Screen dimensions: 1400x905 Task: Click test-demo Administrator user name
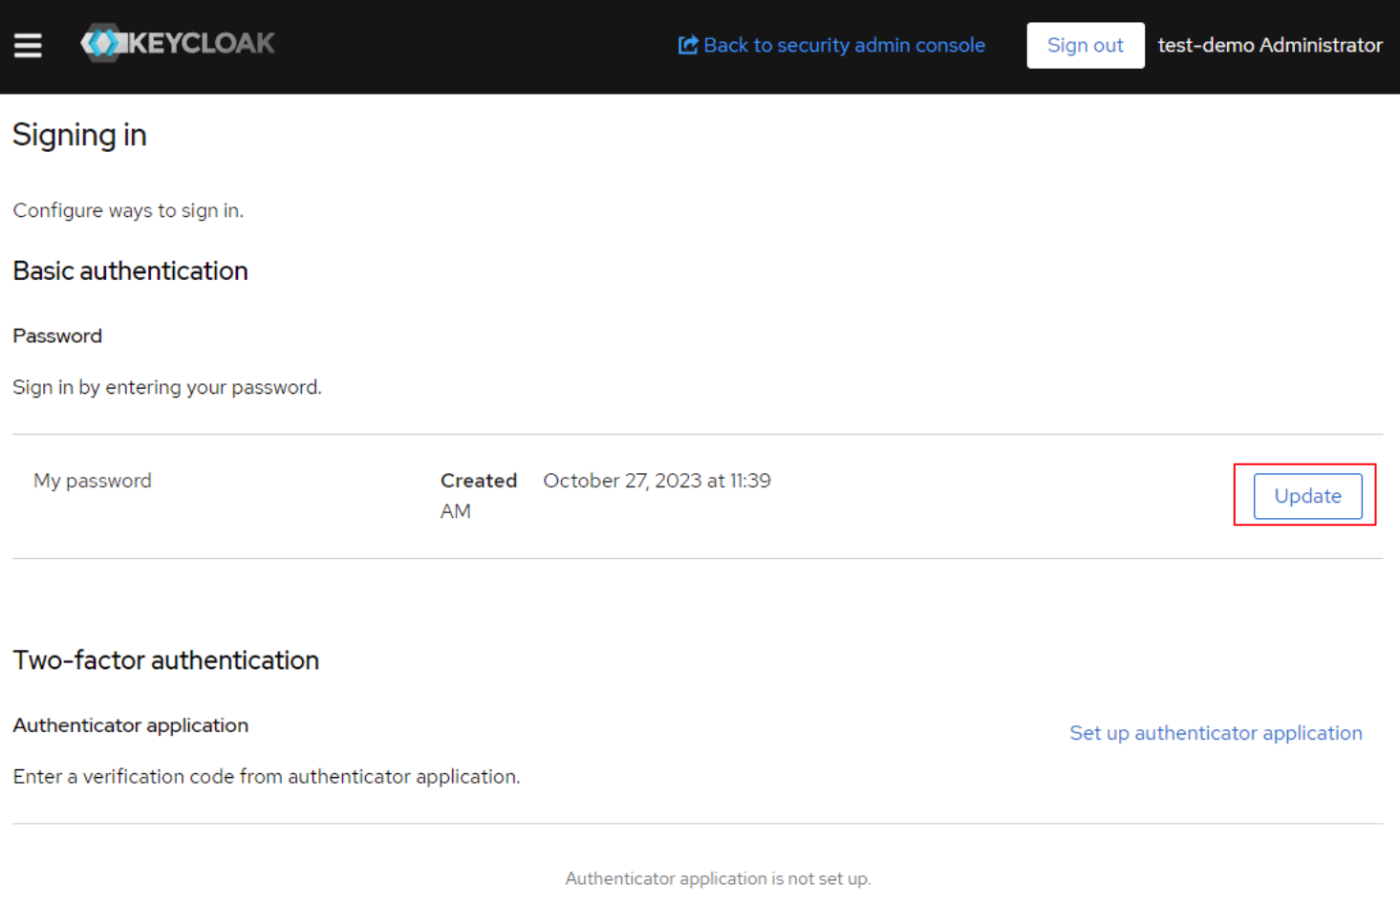[x=1270, y=45]
